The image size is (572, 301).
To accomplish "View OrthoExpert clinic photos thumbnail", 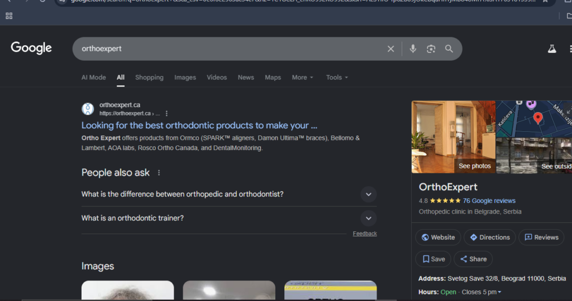I will click(453, 137).
